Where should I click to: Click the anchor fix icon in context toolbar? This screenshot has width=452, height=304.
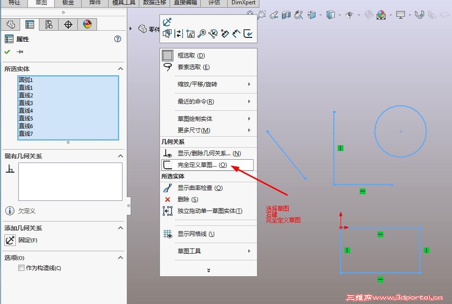(x=167, y=22)
